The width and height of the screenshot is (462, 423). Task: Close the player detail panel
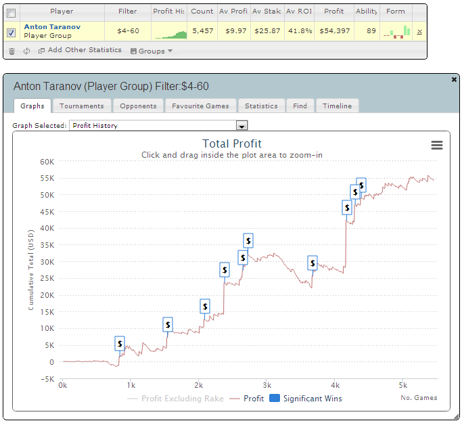[x=454, y=79]
